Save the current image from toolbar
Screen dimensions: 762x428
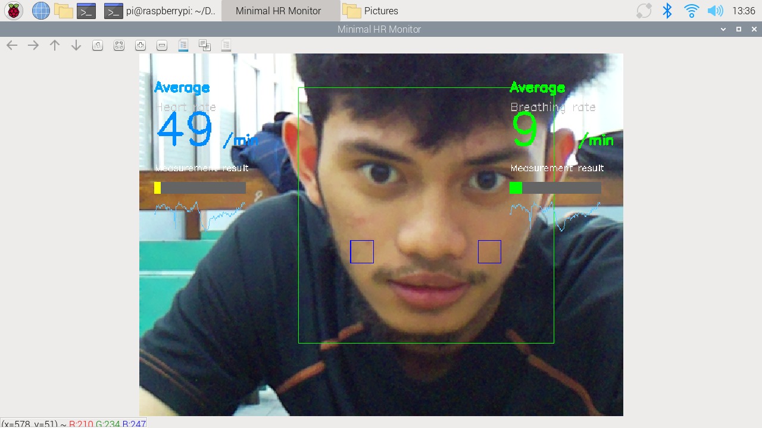[x=183, y=45]
